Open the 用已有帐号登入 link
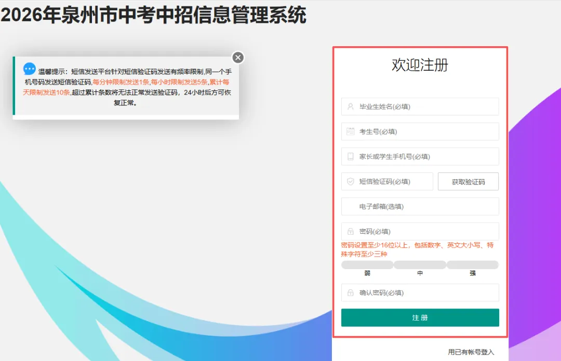The height and width of the screenshot is (361, 561). (x=471, y=352)
